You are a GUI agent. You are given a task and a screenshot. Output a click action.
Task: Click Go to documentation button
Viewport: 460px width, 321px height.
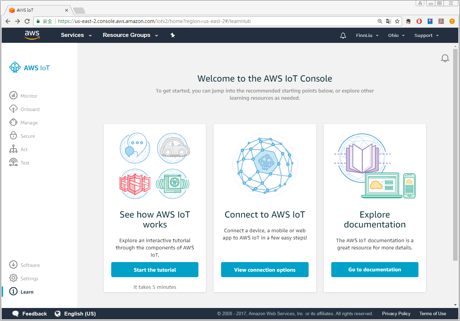[x=375, y=270]
